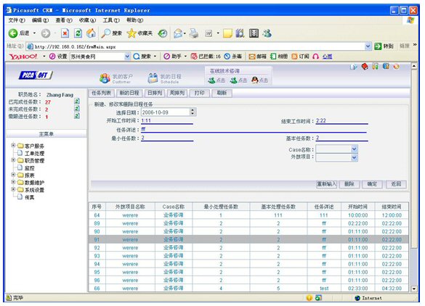Click the 重新输入 button
The image size is (425, 306).
point(327,184)
